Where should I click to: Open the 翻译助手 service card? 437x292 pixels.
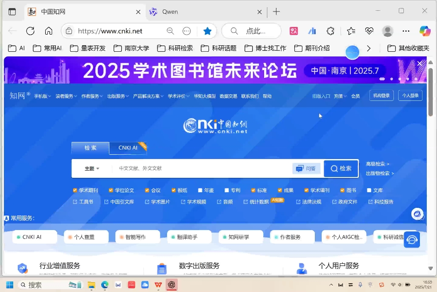click(189, 237)
